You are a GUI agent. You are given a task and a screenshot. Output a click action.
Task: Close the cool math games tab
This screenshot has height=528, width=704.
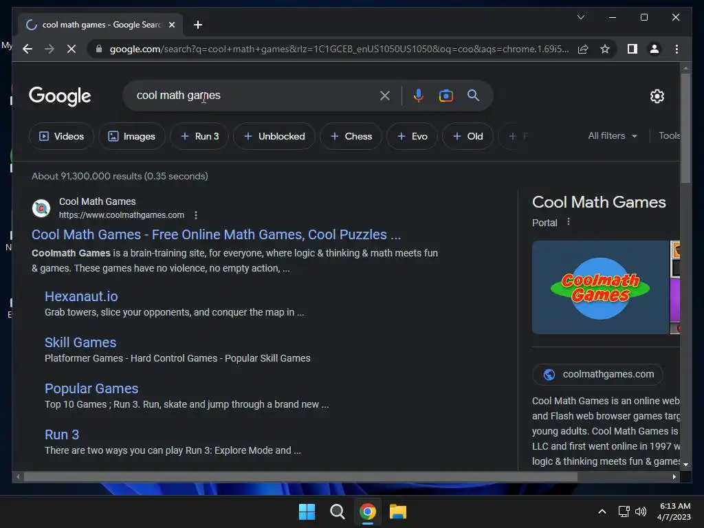(x=171, y=25)
